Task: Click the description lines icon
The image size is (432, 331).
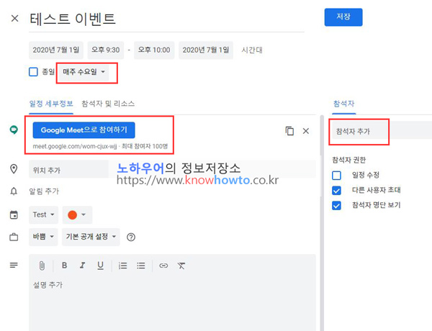Action: 14,266
